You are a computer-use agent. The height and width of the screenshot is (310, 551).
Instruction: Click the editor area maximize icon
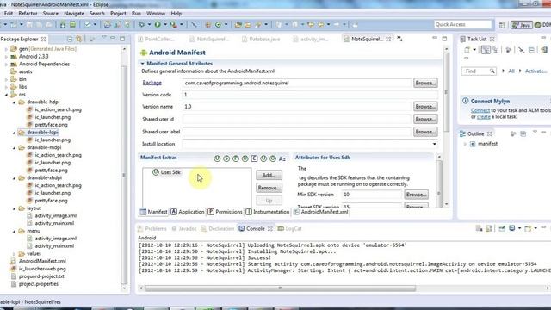click(444, 39)
